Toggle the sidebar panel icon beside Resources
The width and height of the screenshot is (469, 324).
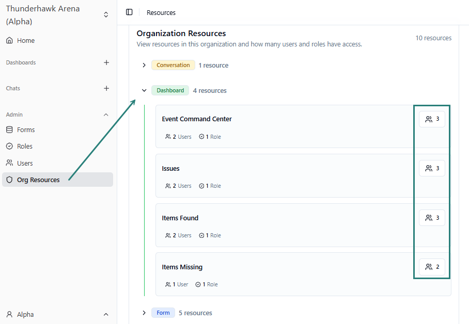(x=129, y=12)
